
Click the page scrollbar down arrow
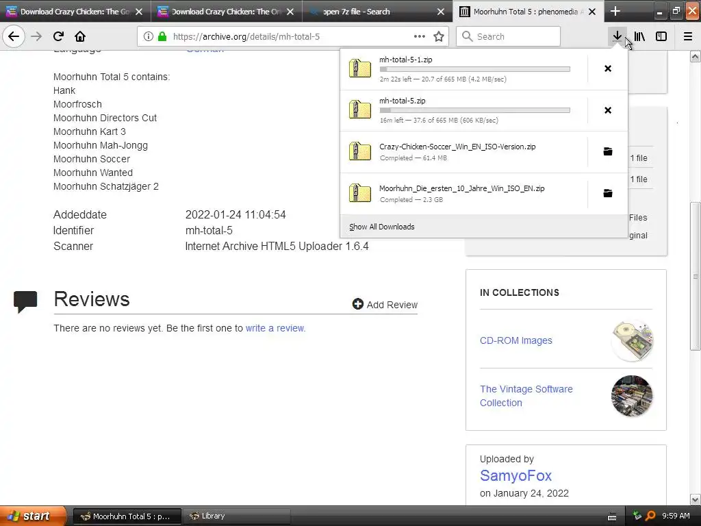pos(696,499)
